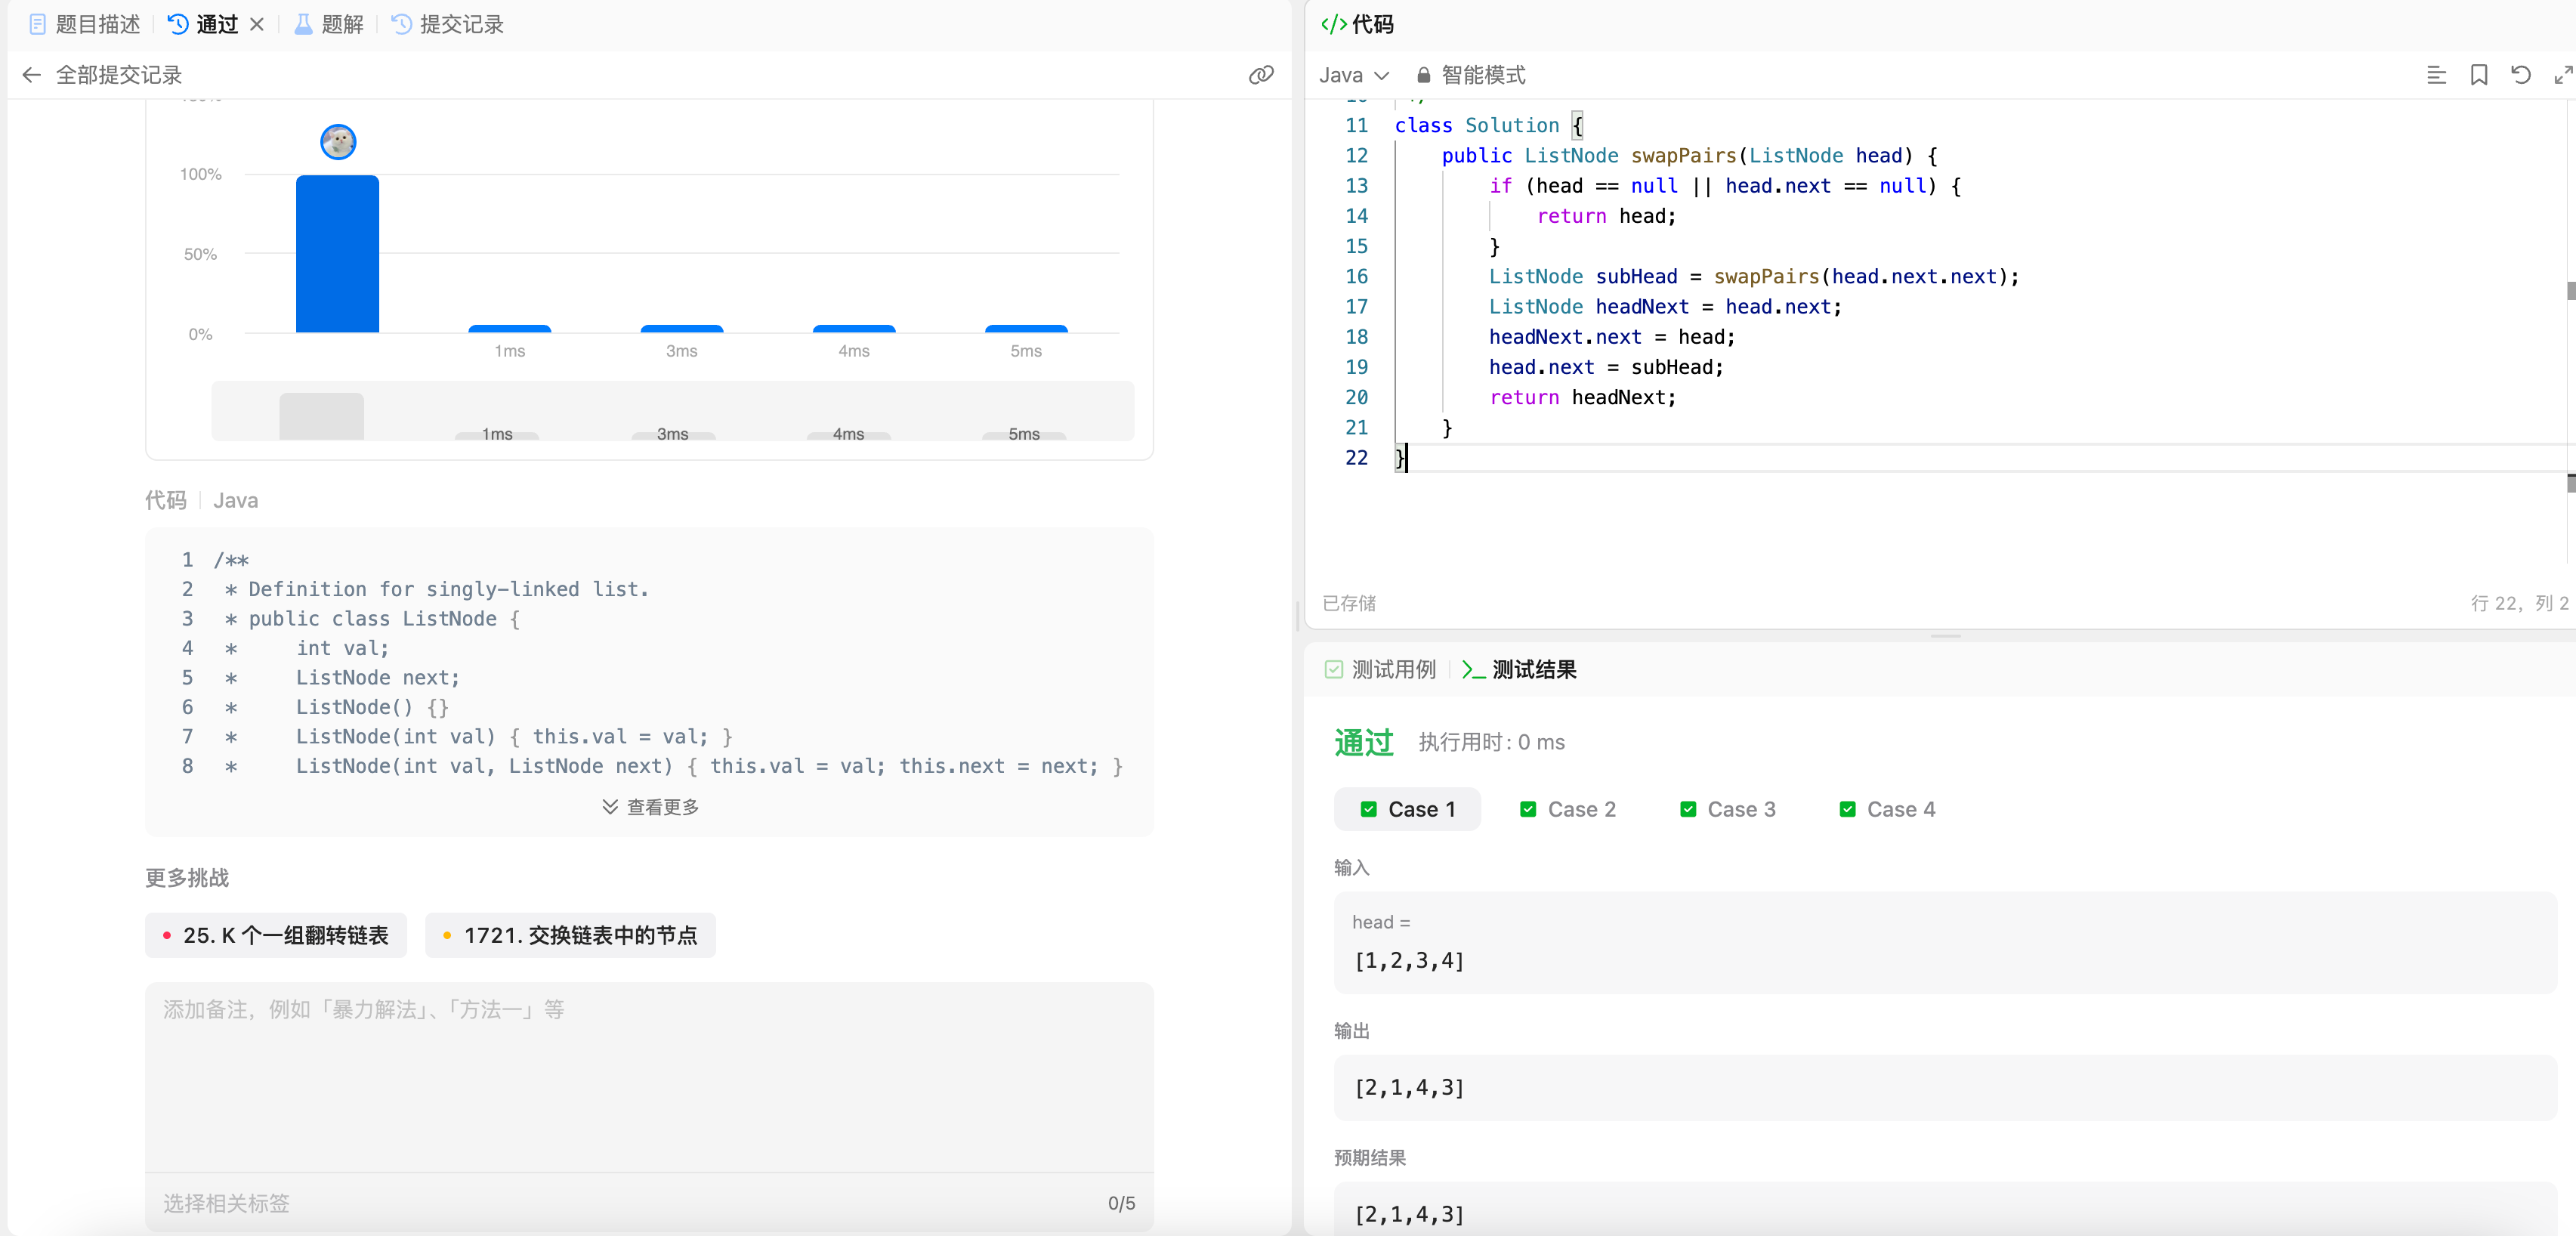
Task: Expand the editor to fullscreen
Action: tap(2563, 75)
